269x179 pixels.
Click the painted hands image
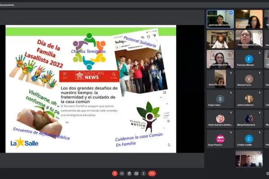[34, 72]
